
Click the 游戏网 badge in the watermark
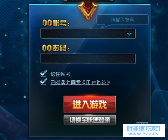tap(152, 129)
